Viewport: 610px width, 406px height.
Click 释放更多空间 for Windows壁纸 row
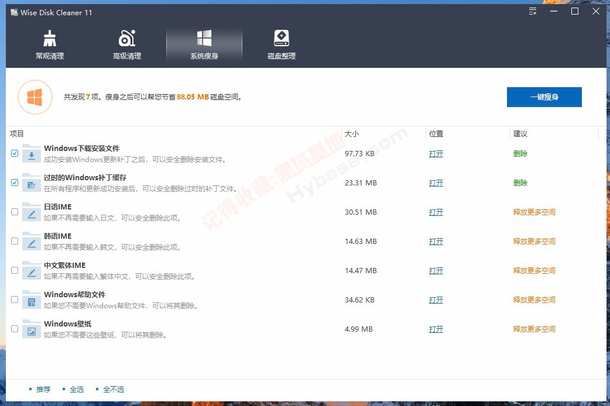[x=534, y=329]
